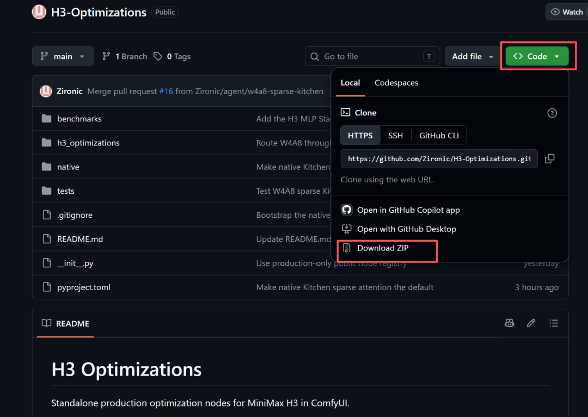Viewport: 588px width, 417px height.
Task: Select the HTTPS clone option
Action: point(360,136)
